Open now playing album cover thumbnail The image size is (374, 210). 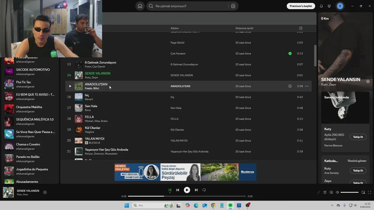pyautogui.click(x=8, y=192)
